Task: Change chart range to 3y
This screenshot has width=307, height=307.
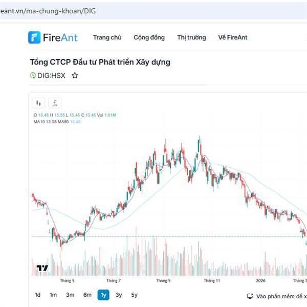Action: tap(119, 295)
